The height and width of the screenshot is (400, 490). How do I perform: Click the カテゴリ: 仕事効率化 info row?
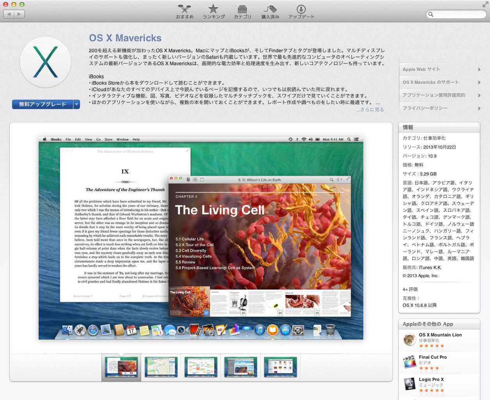[x=424, y=138]
